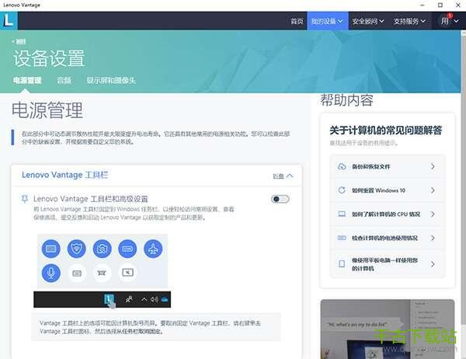The image size is (466, 359).
Task: Switch to the 音频 tab
Action: tap(64, 80)
